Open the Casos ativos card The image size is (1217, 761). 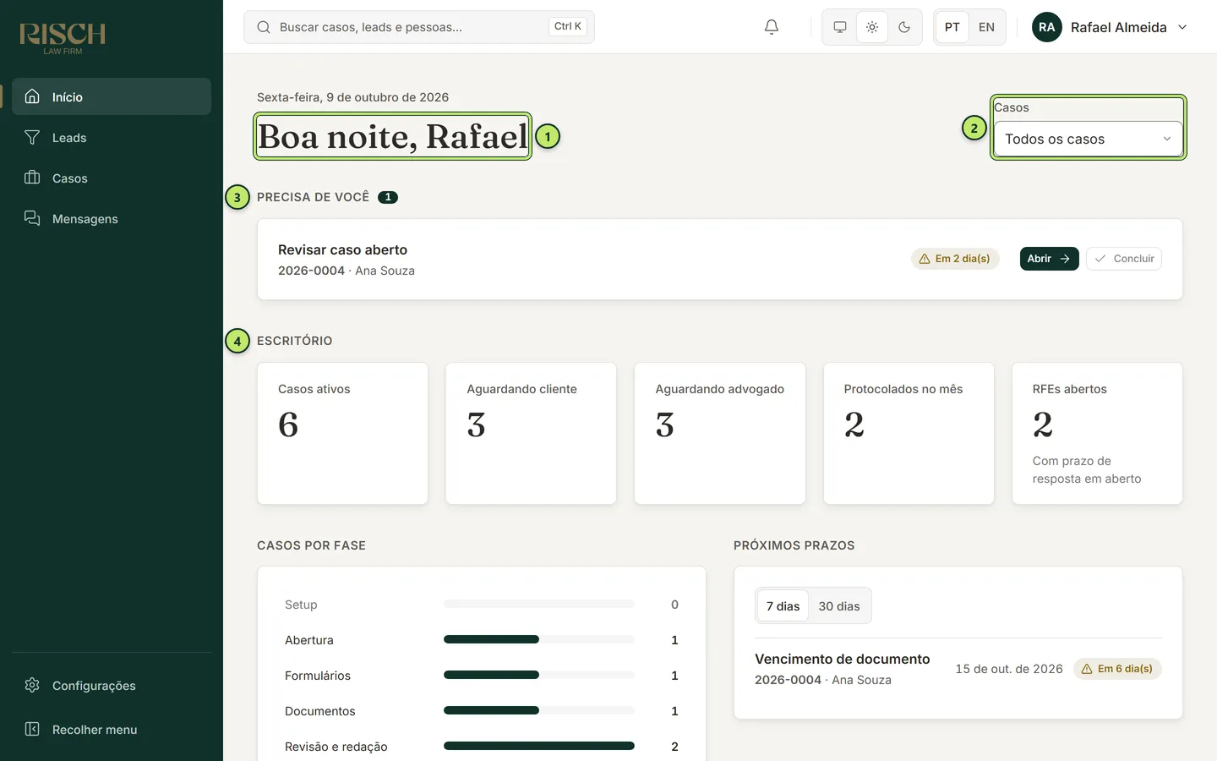tap(342, 434)
